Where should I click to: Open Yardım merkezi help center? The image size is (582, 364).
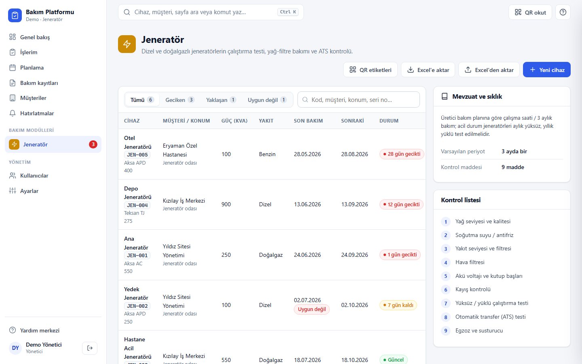pyautogui.click(x=53, y=330)
